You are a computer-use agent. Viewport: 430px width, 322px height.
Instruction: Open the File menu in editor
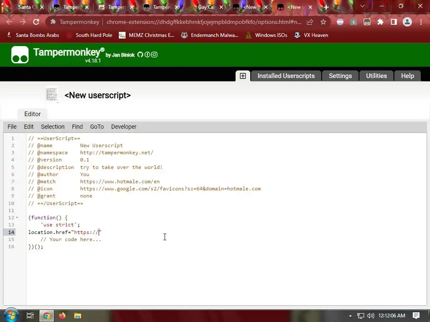pos(12,127)
